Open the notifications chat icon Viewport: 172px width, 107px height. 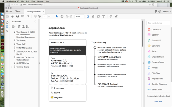click(156, 12)
